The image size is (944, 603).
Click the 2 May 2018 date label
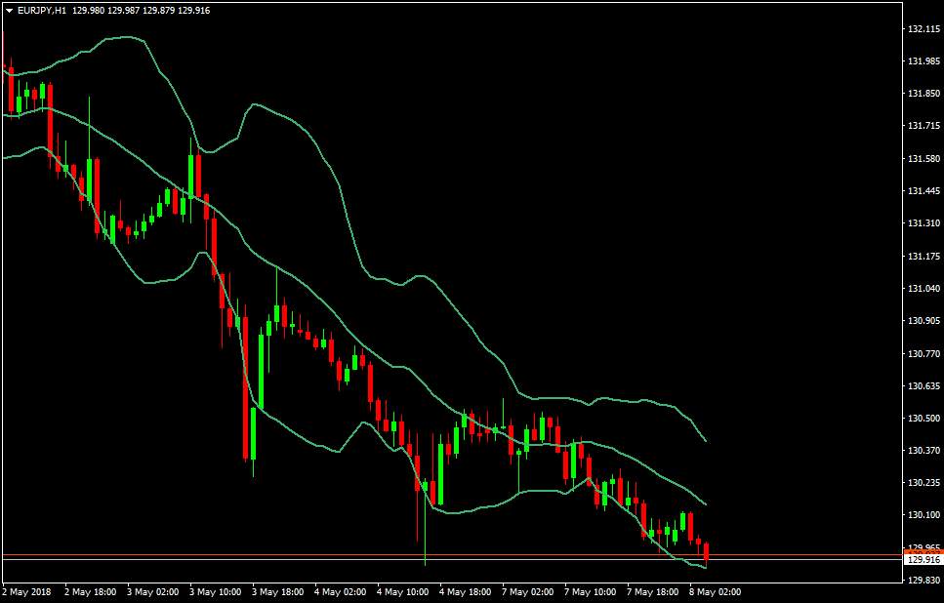pos(27,592)
